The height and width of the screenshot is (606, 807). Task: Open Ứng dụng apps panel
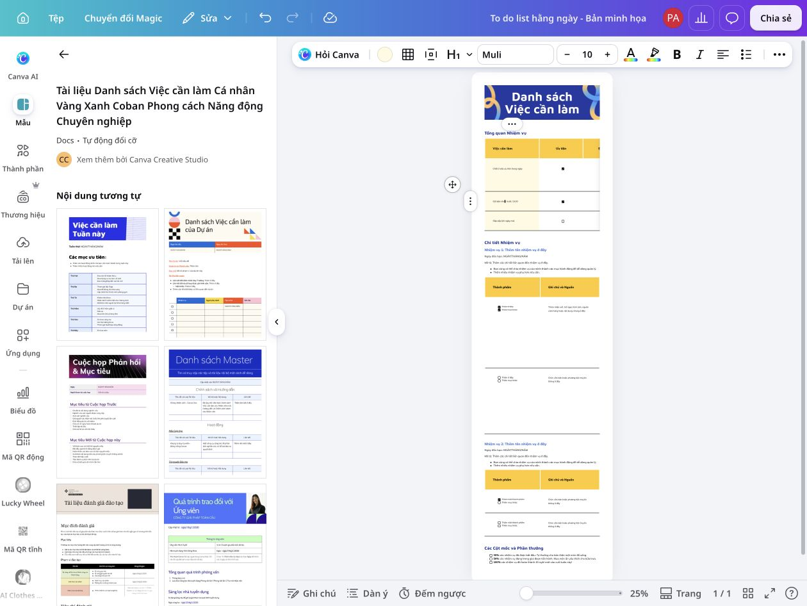[x=23, y=343]
